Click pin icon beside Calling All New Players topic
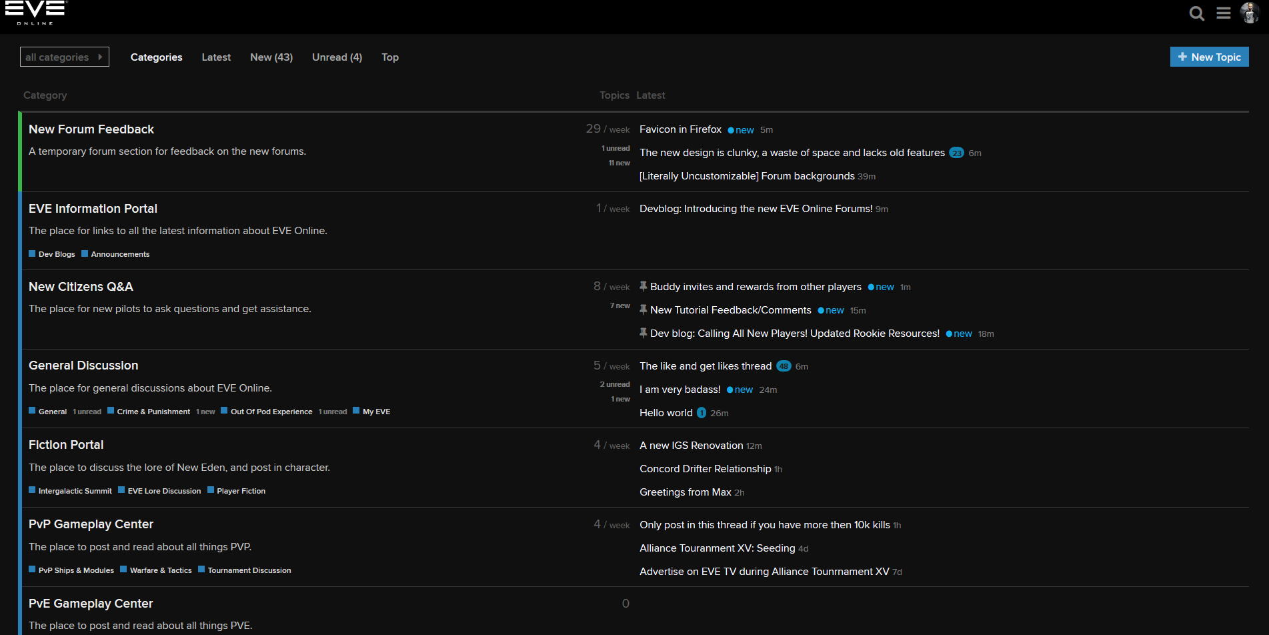Screen dimensions: 1269x635 (643, 333)
